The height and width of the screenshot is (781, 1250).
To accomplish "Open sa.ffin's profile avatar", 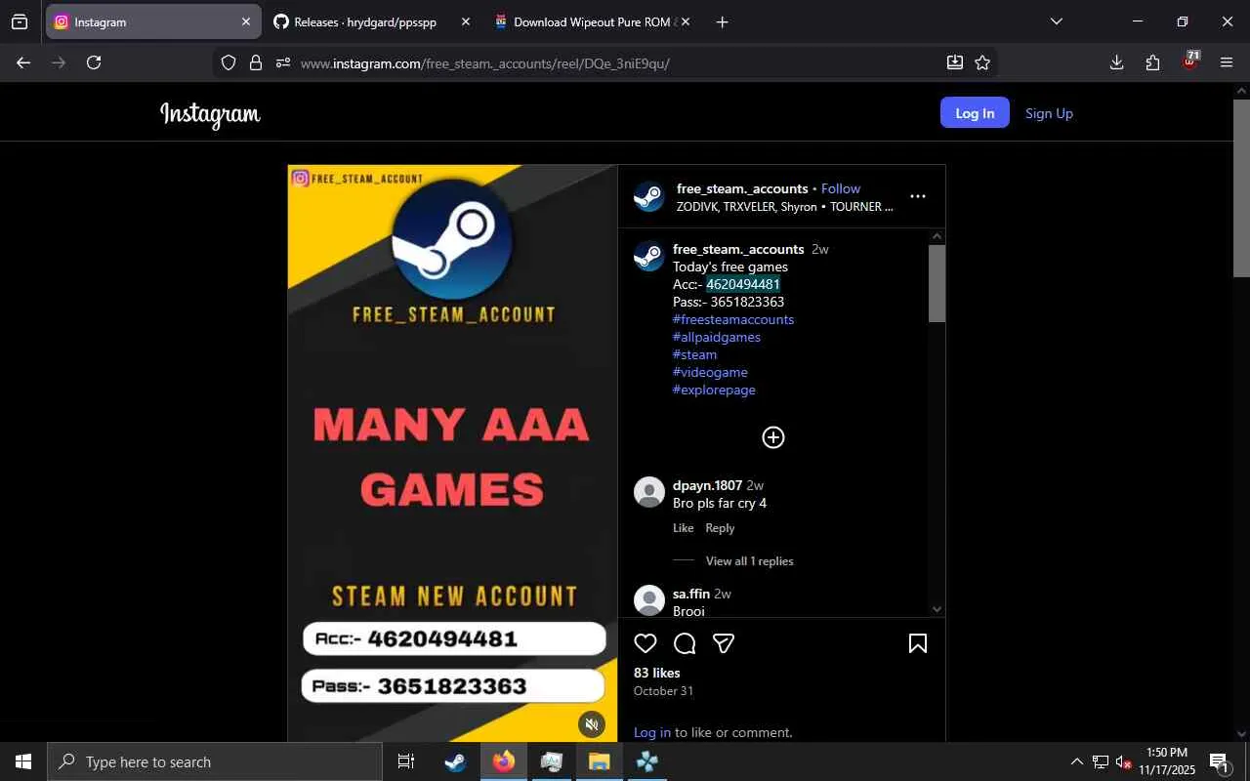I will tap(649, 599).
